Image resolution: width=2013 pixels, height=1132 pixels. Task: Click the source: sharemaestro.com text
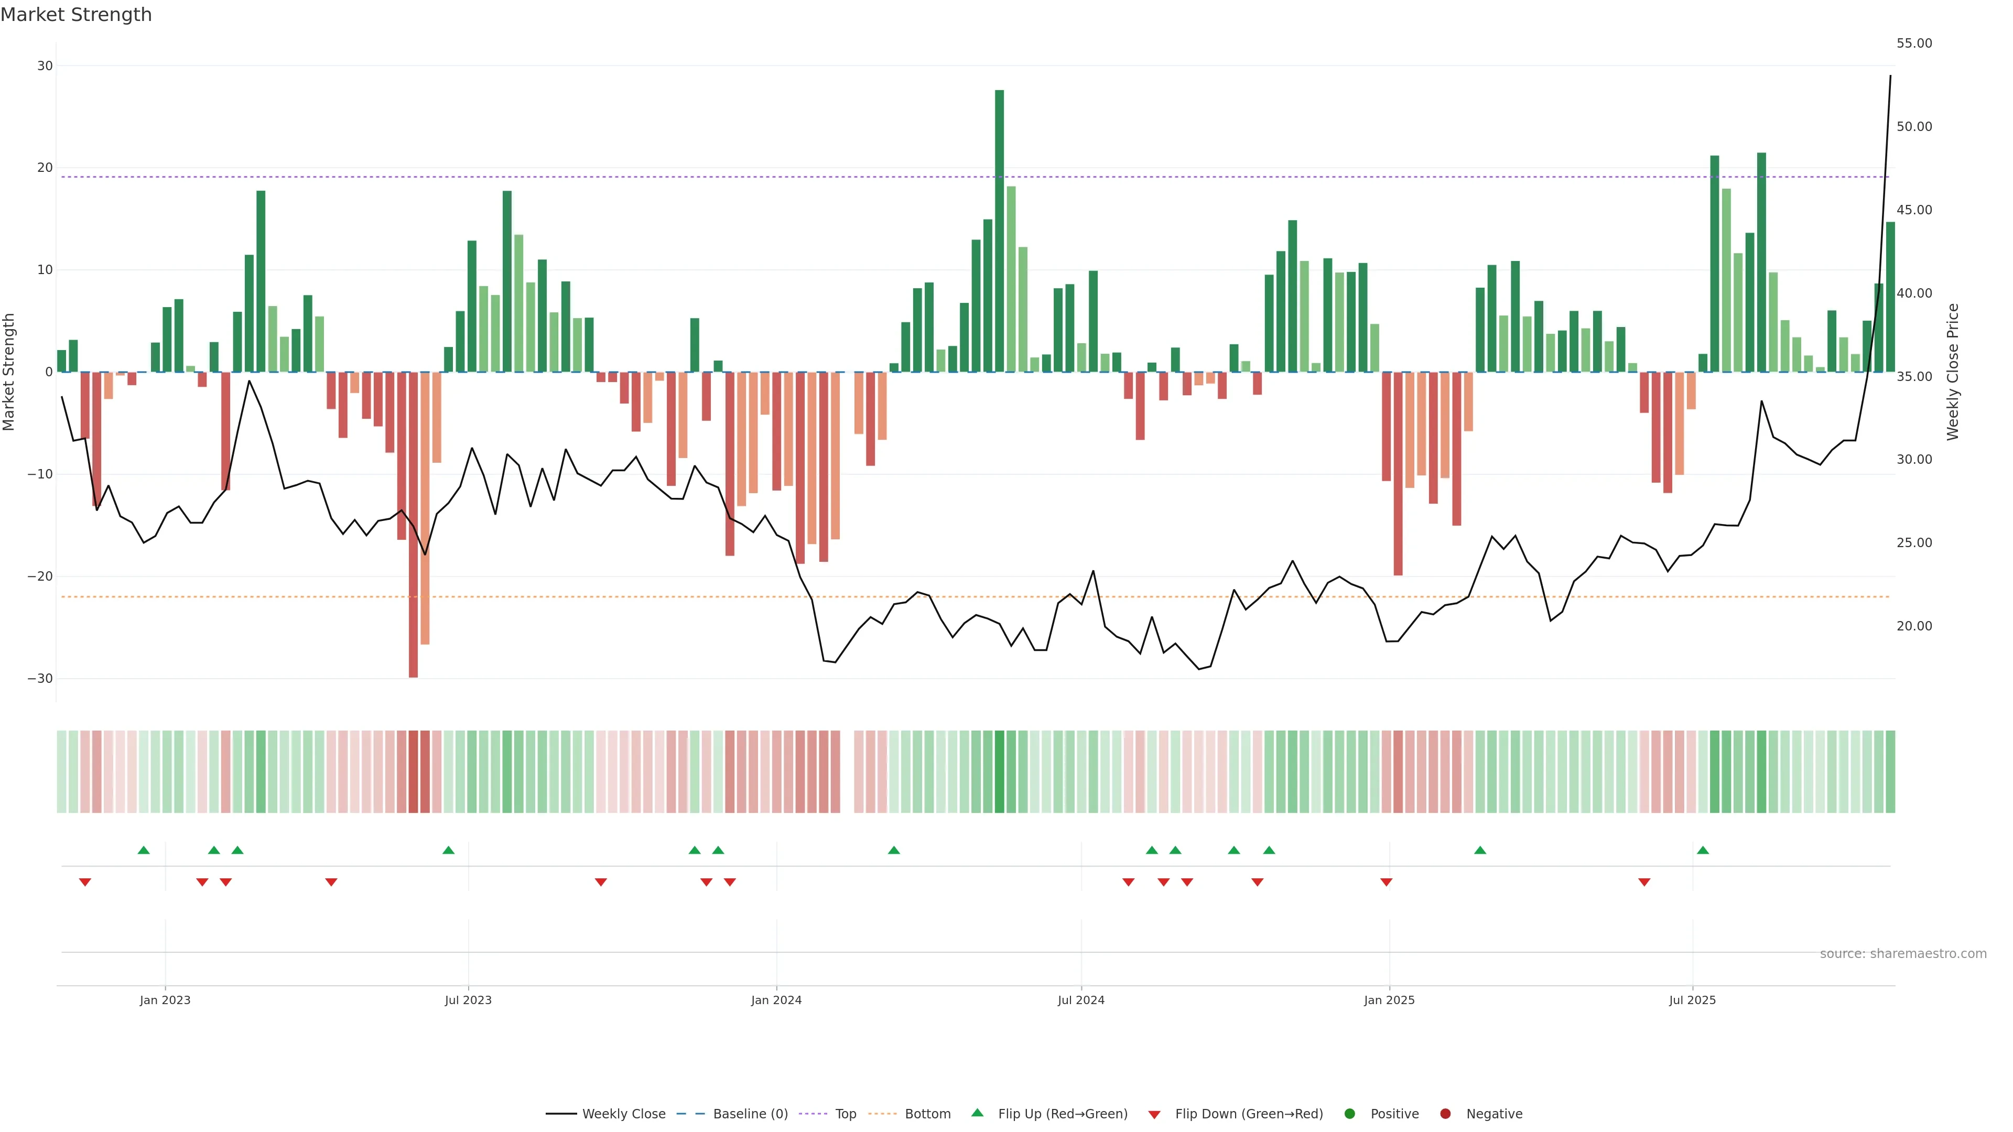[x=1903, y=953]
